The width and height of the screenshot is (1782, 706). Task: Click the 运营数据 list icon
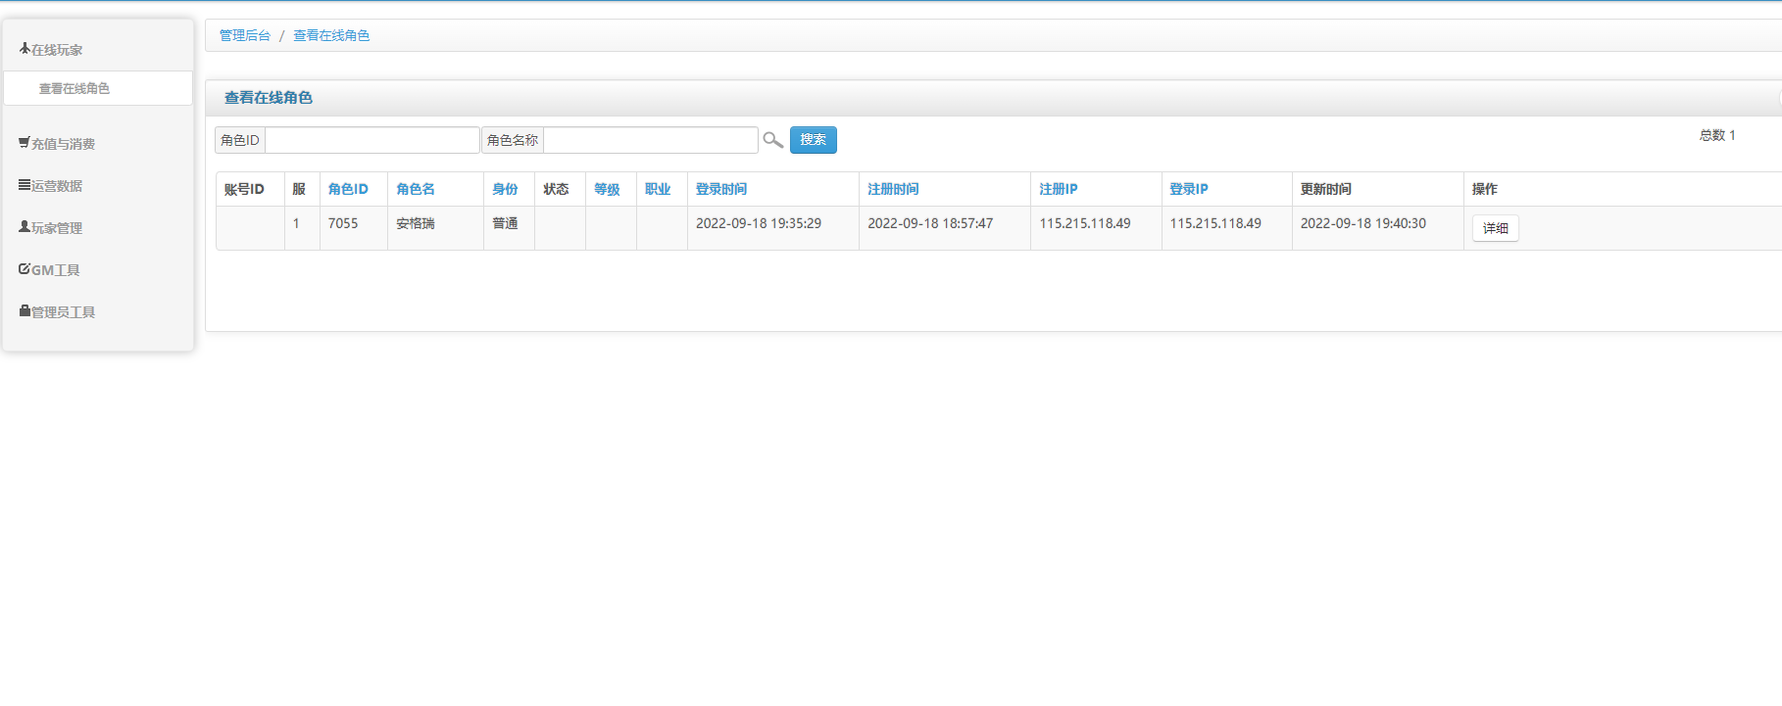pyautogui.click(x=25, y=185)
